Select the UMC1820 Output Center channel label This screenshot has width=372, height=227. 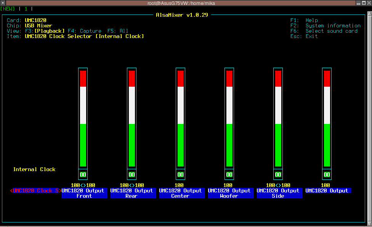coord(182,193)
